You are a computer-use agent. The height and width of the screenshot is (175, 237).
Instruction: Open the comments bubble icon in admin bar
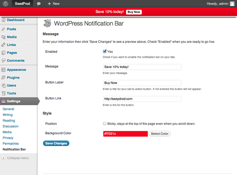(39, 4)
